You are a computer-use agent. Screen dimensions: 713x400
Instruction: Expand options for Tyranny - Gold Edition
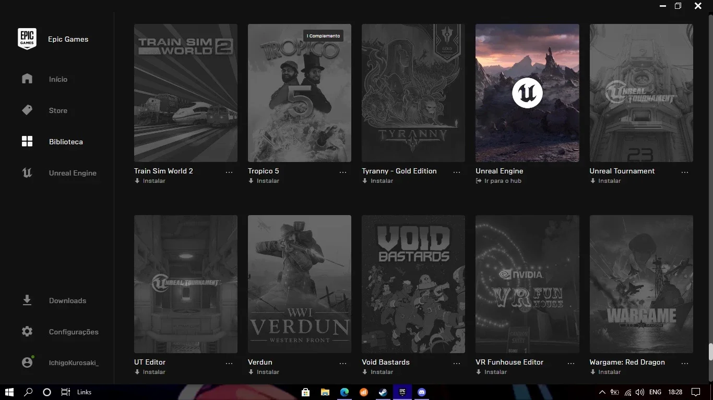457,172
